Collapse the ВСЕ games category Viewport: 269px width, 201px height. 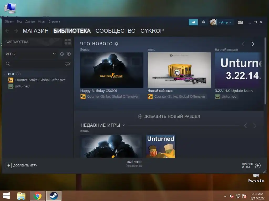click(x=6, y=74)
